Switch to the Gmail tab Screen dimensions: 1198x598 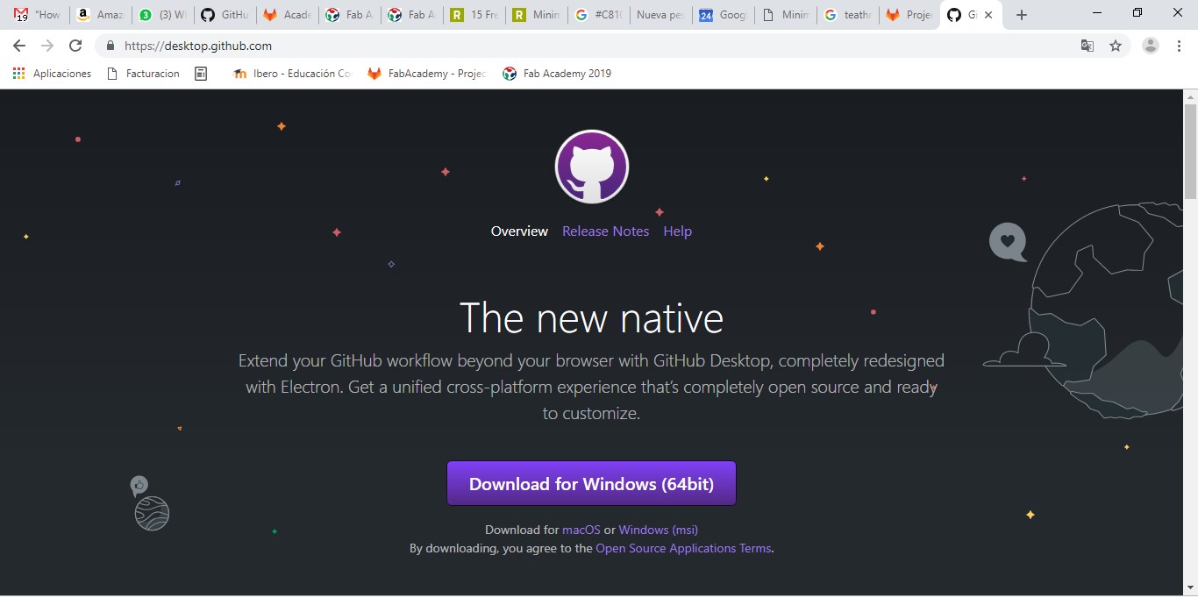pos(37,15)
